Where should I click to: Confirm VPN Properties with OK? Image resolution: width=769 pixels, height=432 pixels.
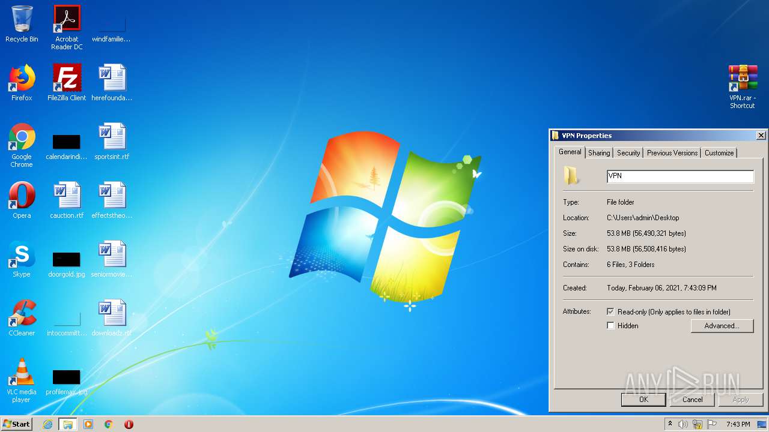(643, 400)
